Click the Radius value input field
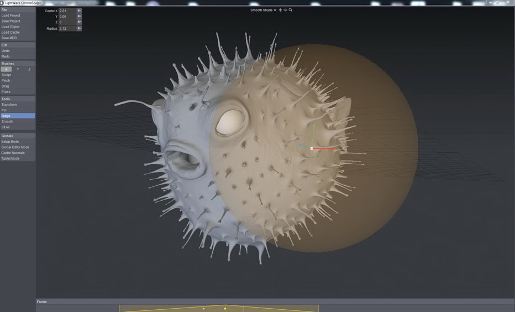Viewport: 515px width, 312px height. [x=66, y=28]
